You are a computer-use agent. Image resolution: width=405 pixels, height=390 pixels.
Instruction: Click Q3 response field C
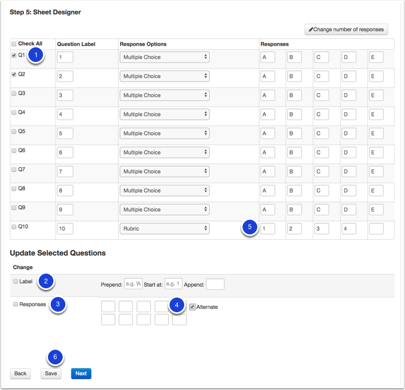(322, 95)
